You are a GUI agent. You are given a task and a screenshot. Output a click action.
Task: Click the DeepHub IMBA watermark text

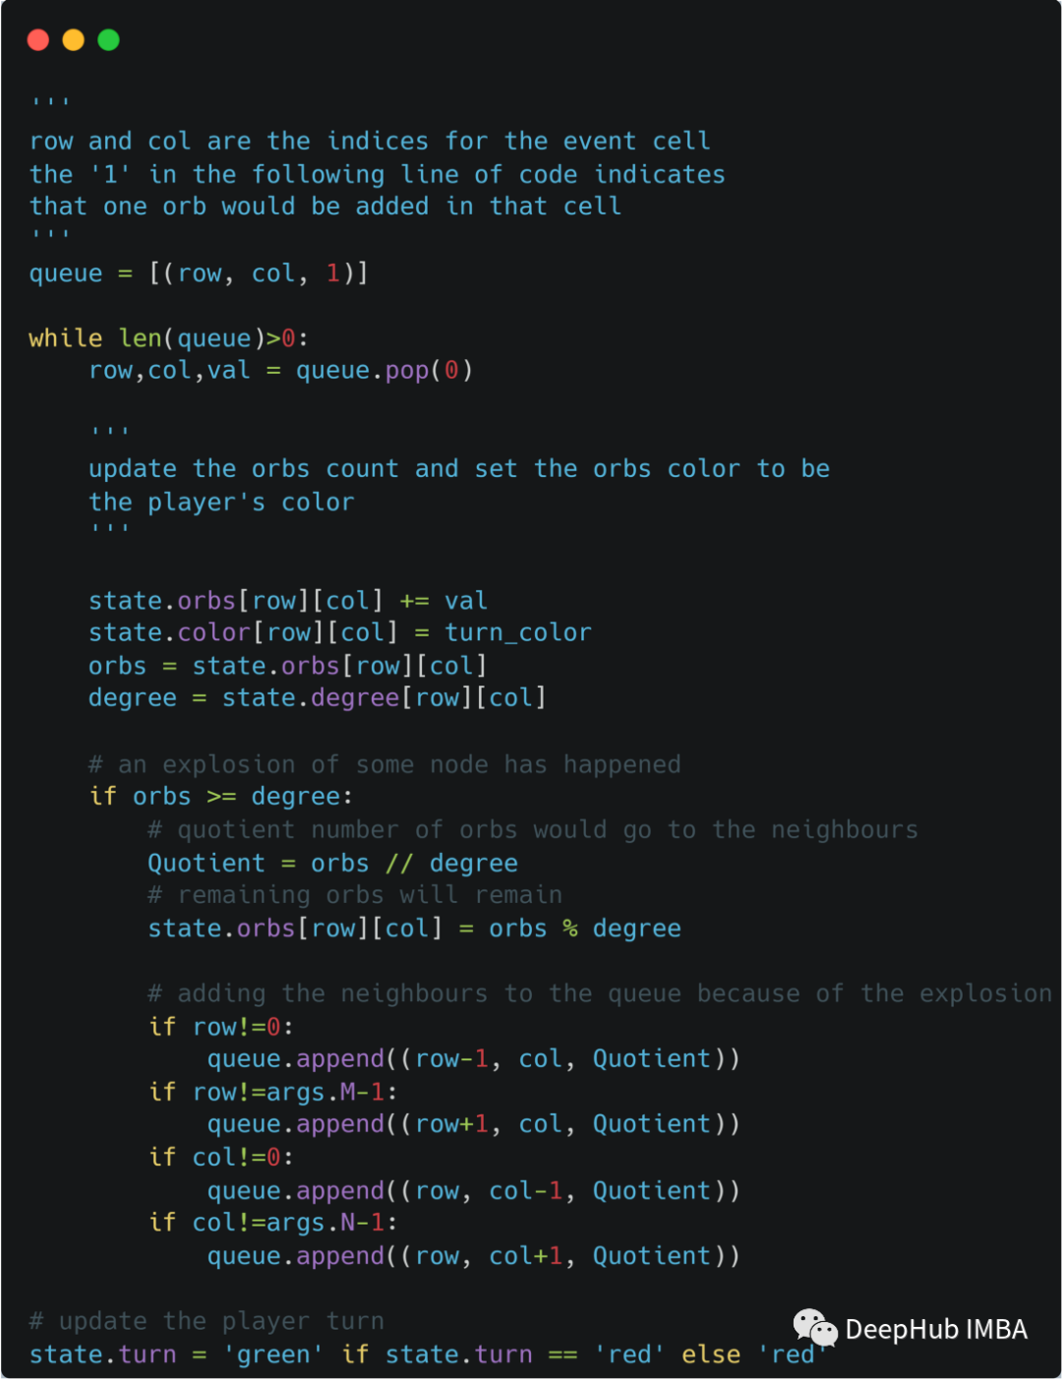(936, 1329)
